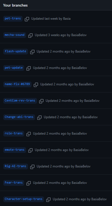Copy the Character-setup-trans branch name
Screen dimensions: 112x206
(x=48, y=199)
